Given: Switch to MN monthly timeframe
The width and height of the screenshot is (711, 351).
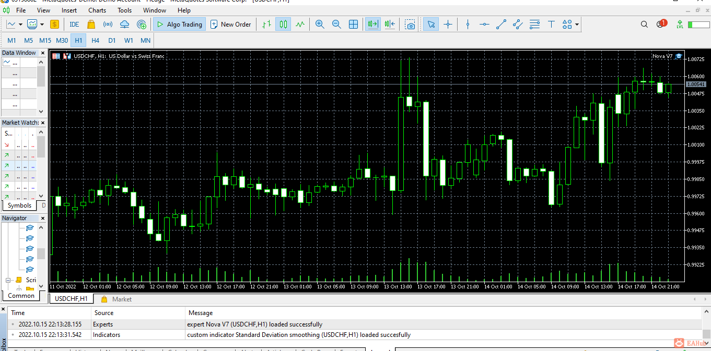Looking at the screenshot, I should pyautogui.click(x=145, y=40).
